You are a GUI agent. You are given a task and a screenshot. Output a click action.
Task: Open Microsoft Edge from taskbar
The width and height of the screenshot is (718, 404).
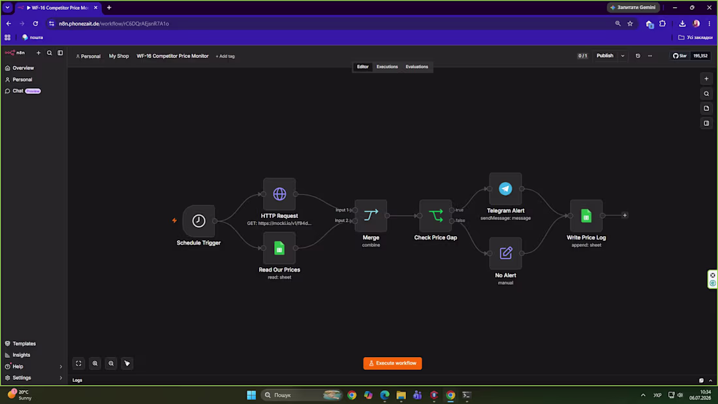384,395
